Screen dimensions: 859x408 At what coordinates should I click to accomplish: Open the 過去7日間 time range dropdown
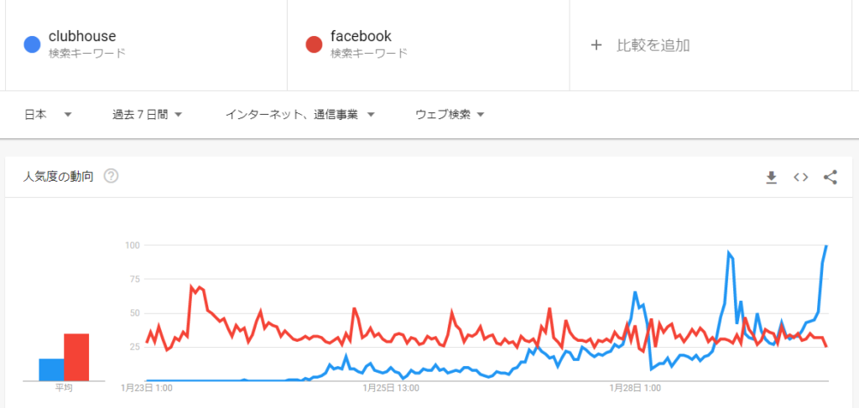point(147,114)
